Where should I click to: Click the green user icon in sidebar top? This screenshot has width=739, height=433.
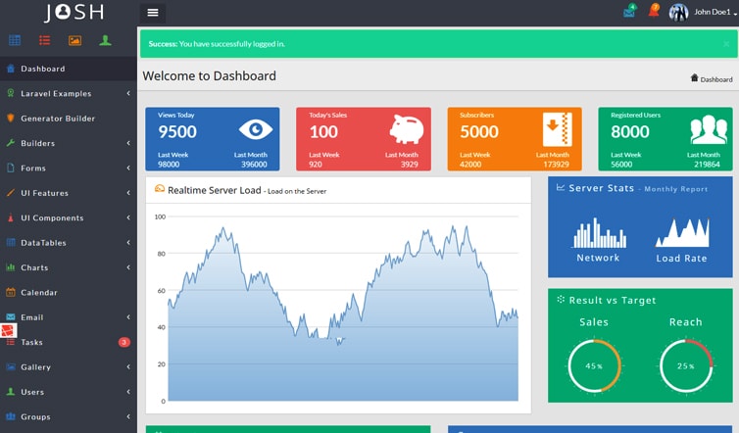tap(105, 40)
